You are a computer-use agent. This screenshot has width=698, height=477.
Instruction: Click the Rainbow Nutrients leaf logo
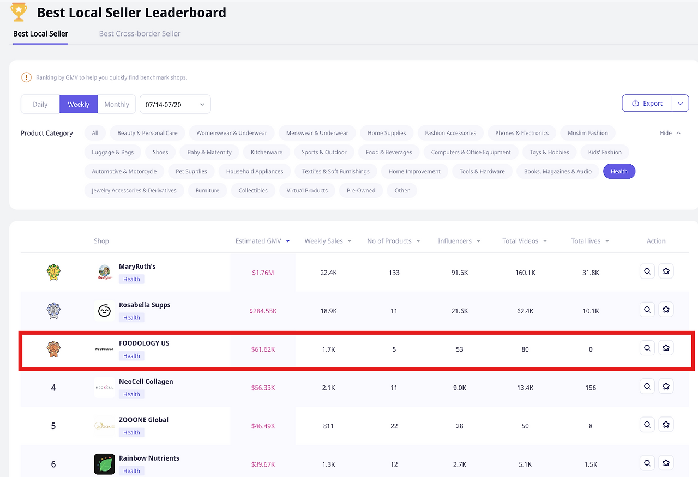(x=104, y=464)
